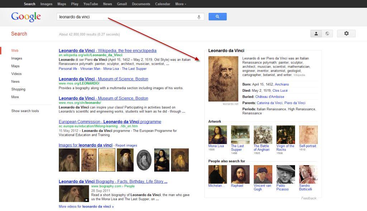Open the Vitruvian Man sitelink

click(90, 68)
